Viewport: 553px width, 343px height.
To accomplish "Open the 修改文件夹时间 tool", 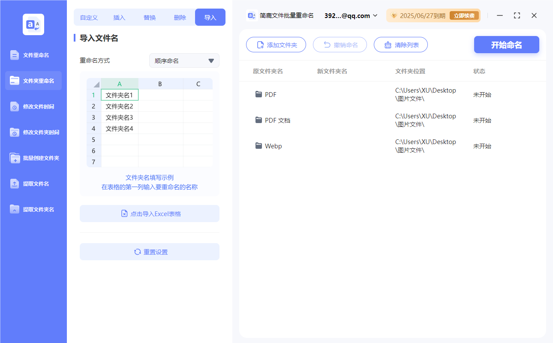I will pyautogui.click(x=33, y=132).
